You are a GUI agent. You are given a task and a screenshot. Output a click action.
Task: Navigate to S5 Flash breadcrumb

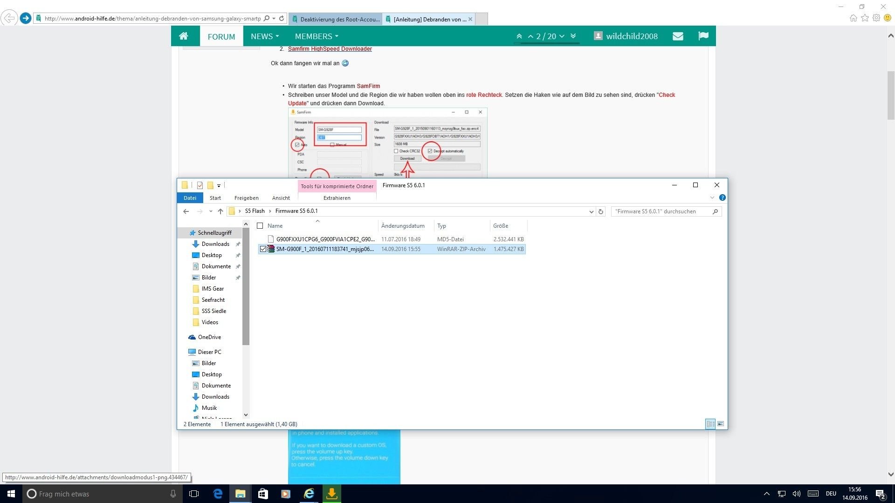pyautogui.click(x=255, y=211)
